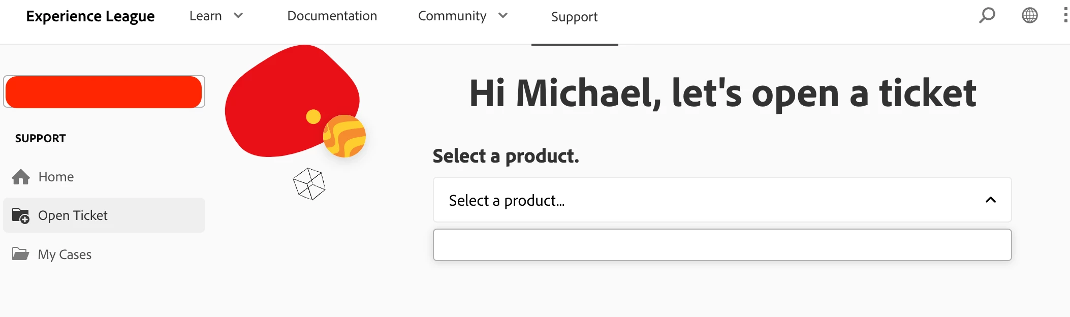The width and height of the screenshot is (1070, 317).
Task: Click the orange swirl circle graphic
Action: pos(344,136)
